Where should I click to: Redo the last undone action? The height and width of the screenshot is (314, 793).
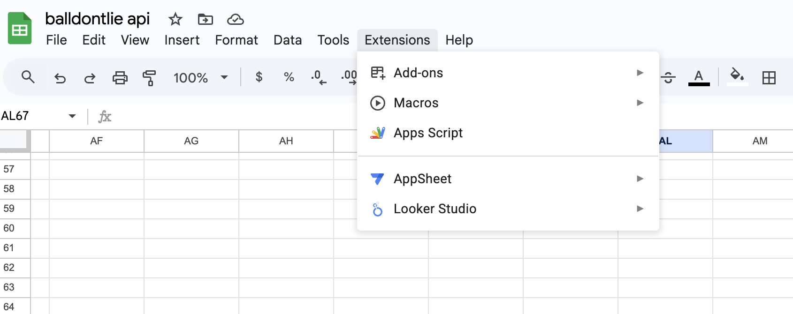point(90,78)
